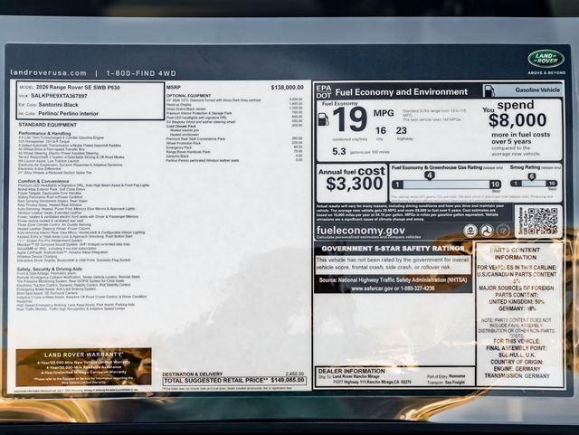Click the 23 highway MPG value

[401, 131]
